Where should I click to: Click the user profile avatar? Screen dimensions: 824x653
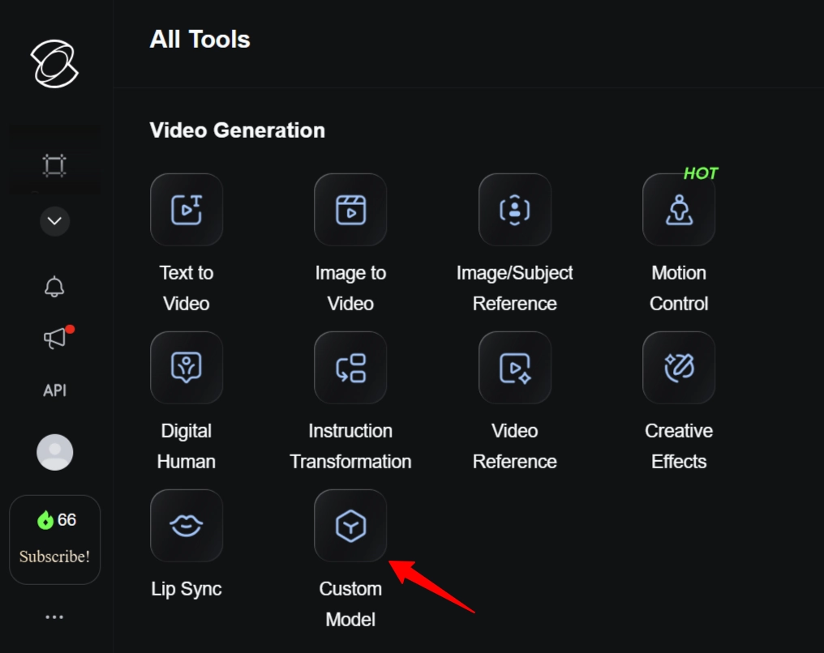pyautogui.click(x=54, y=452)
